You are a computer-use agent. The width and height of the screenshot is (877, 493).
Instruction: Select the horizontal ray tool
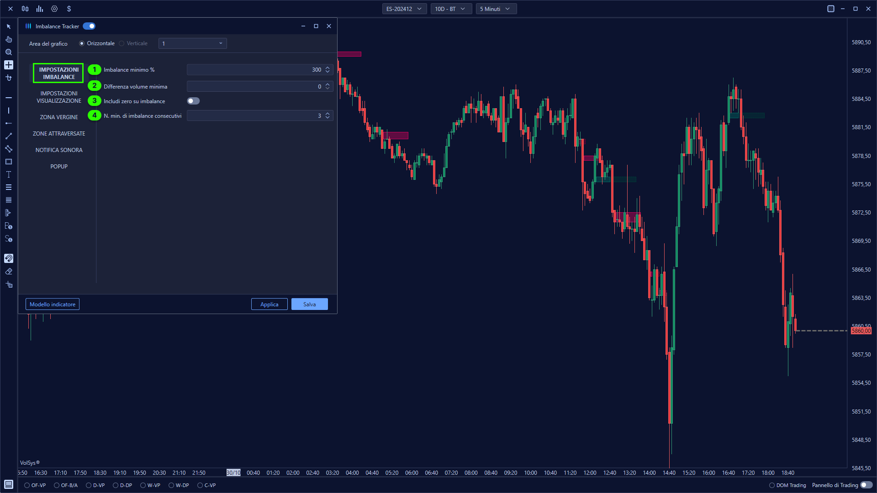(9, 123)
